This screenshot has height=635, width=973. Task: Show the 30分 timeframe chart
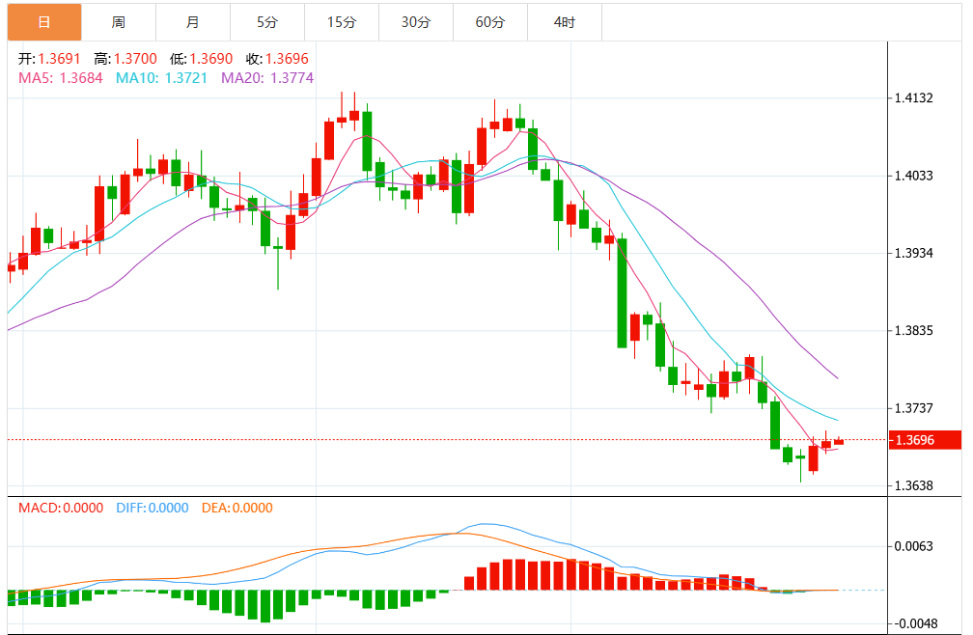point(416,21)
